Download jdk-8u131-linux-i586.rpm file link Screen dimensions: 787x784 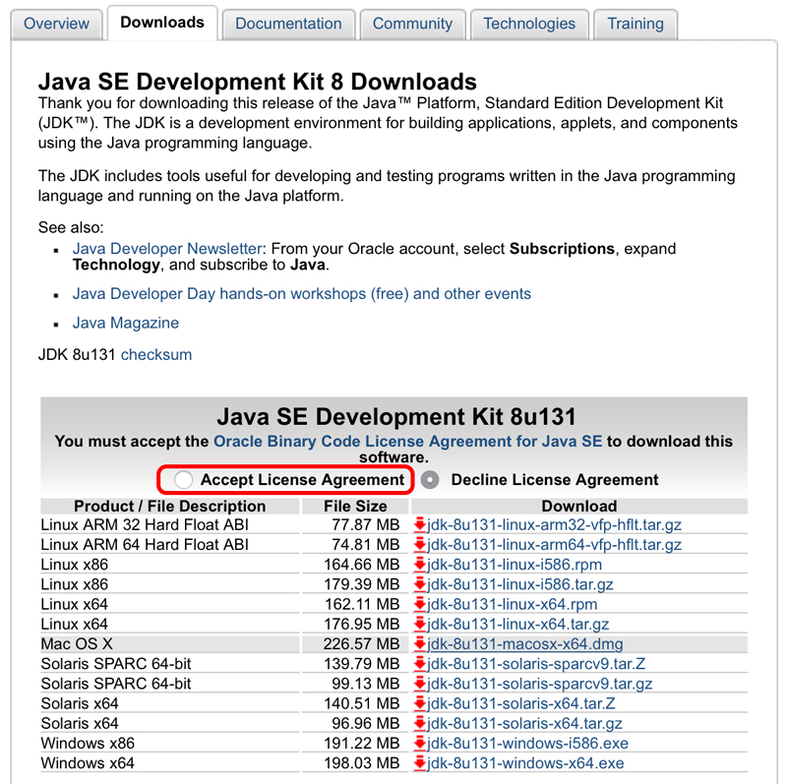[x=515, y=565]
